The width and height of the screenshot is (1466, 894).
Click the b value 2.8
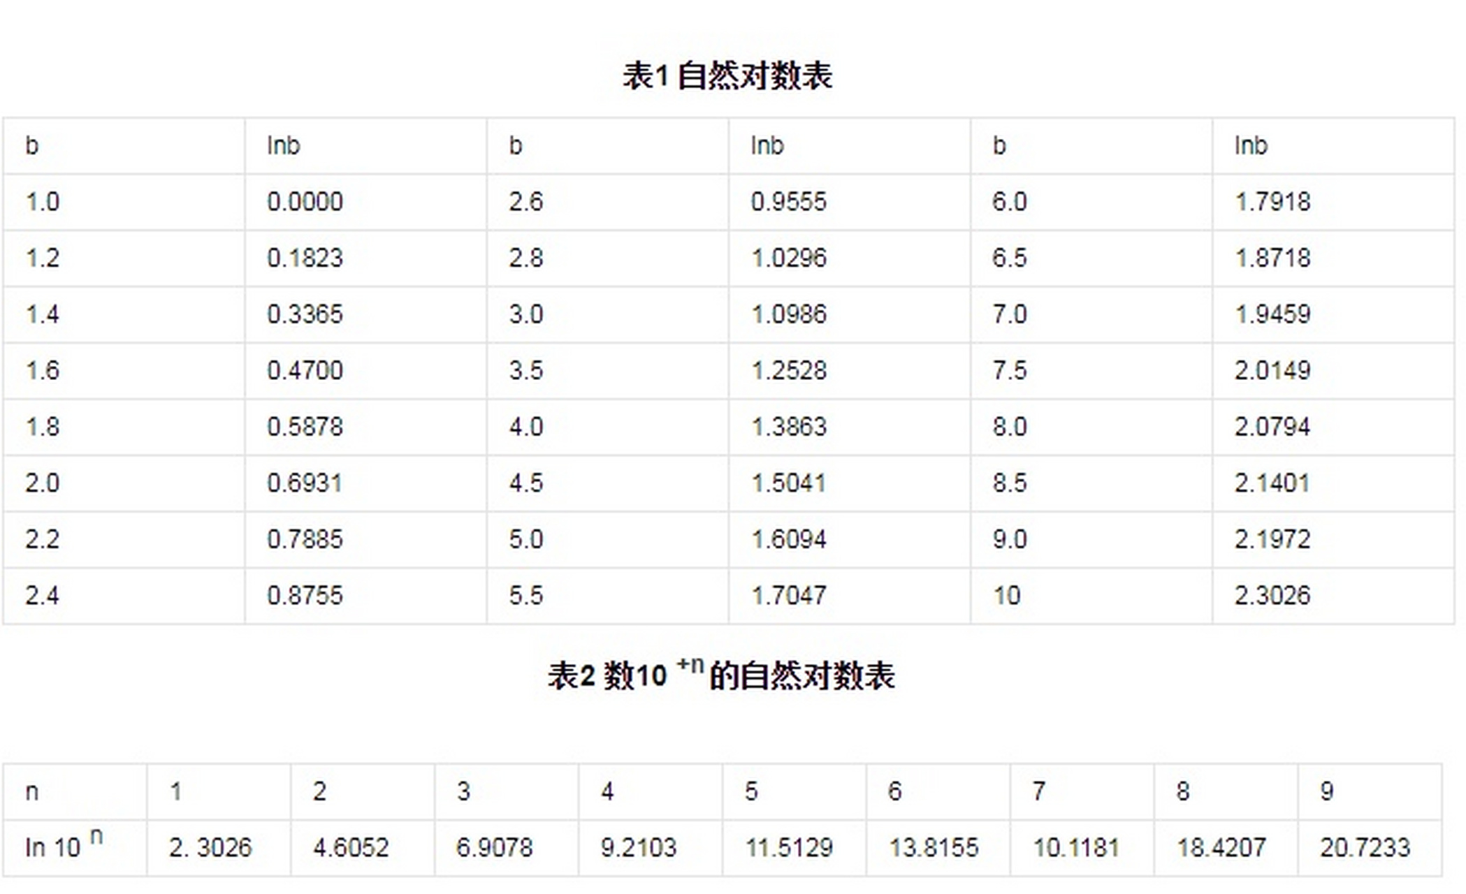click(x=526, y=258)
